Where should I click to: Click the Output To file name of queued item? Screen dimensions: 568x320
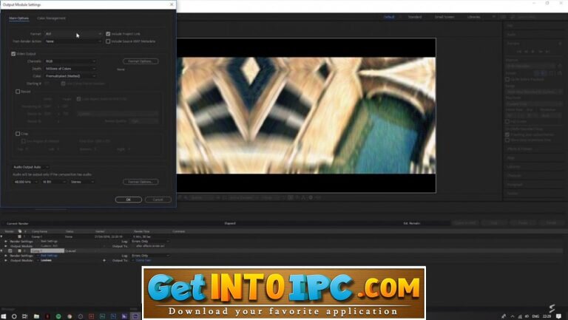click(143, 260)
